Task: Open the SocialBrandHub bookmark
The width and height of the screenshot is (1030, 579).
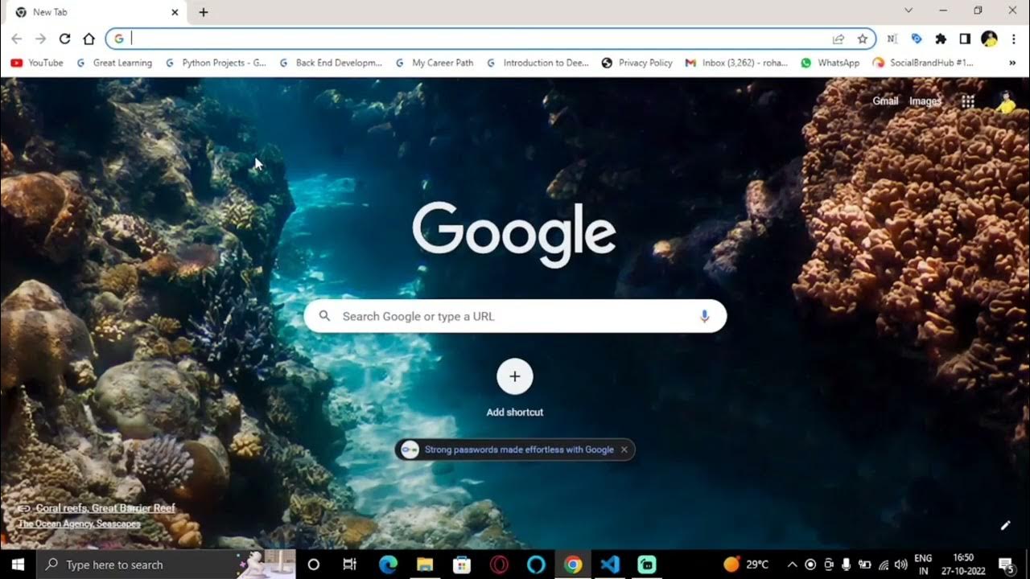Action: coord(923,63)
